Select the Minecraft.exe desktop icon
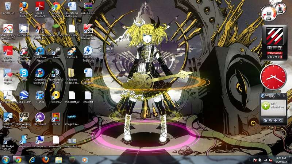The width and height of the screenshot is (292, 164). [56, 30]
